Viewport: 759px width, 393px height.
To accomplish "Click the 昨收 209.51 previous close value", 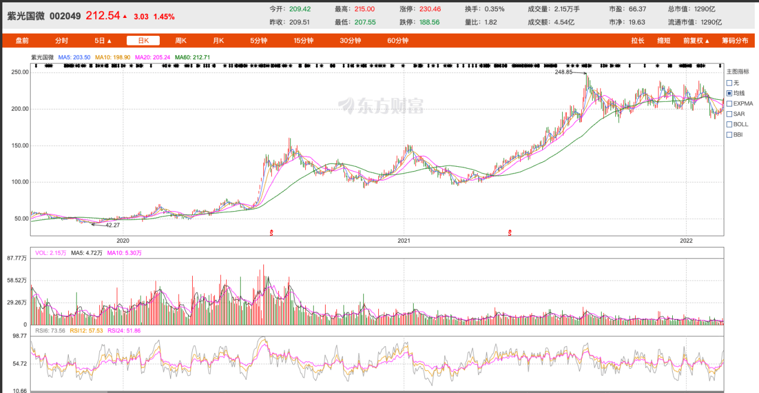I will point(299,22).
